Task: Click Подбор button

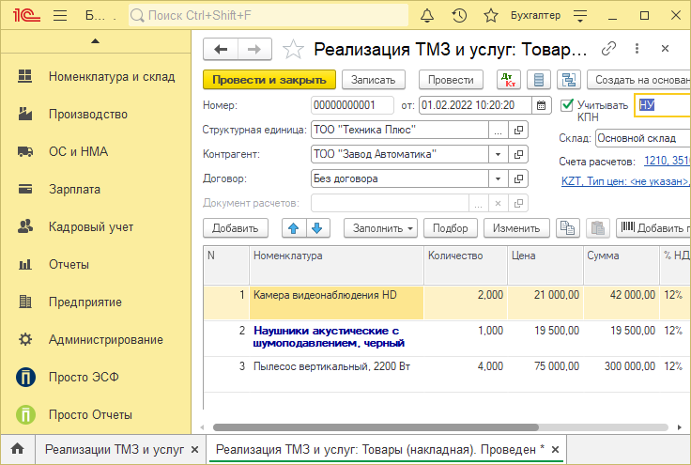Action: point(451,228)
